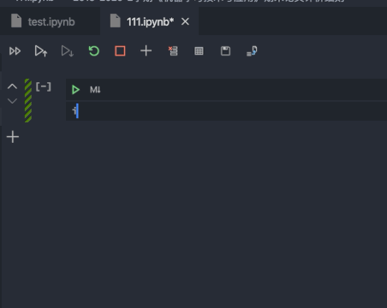387x308 pixels.
Task: Save notebook with floppy disk icon
Action: (225, 51)
